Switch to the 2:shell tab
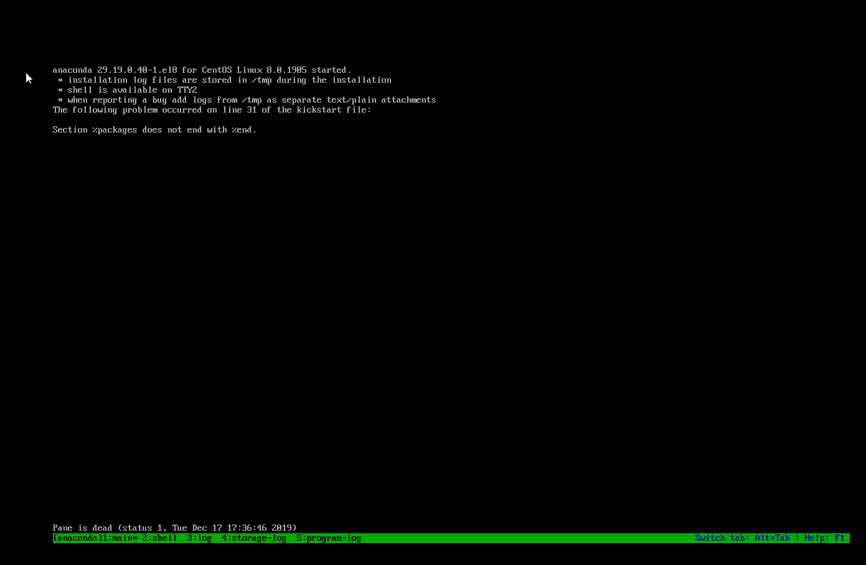This screenshot has height=565, width=866. pos(159,538)
